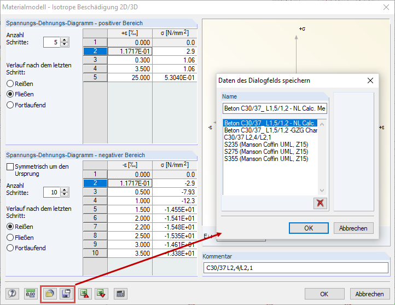Decrease negative Anzahl Schritte spinner down

click(65, 195)
